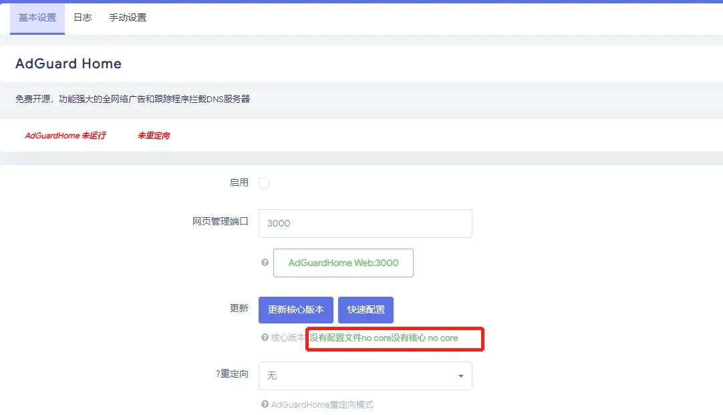Open the 日志 tab
The image size is (723, 415).
[83, 18]
